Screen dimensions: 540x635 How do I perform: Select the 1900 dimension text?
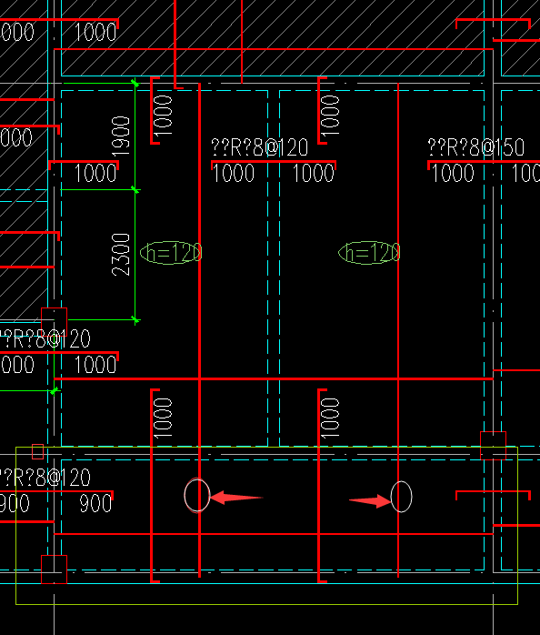[121, 136]
